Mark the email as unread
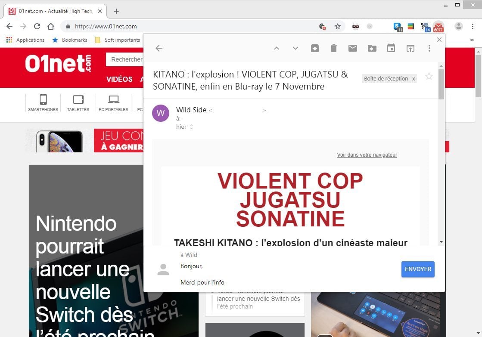The height and width of the screenshot is (337, 482). coord(353,48)
